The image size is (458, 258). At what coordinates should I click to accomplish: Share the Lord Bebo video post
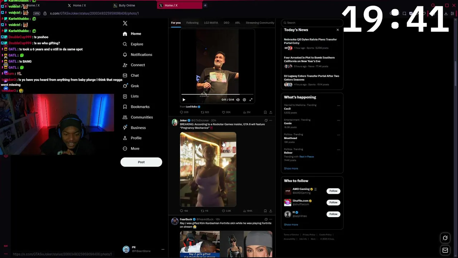point(271,112)
